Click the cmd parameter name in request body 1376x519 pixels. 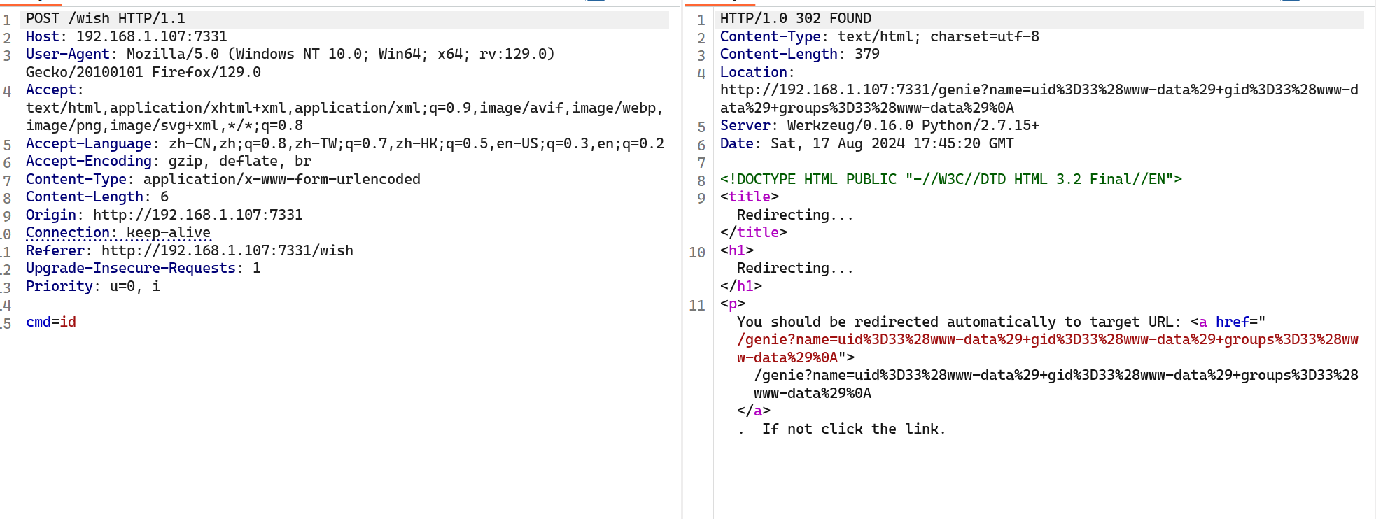[x=38, y=322]
